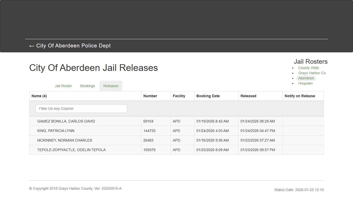This screenshot has height=198, width=353.
Task: Click the City Of Aberdeen Police Dept header link
Action: pyautogui.click(x=74, y=46)
